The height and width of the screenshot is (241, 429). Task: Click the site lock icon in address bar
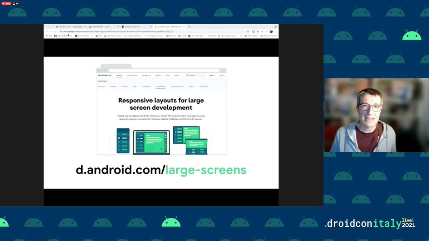[61, 31]
